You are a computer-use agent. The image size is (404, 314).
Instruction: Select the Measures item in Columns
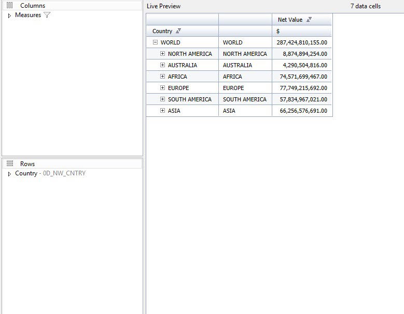(27, 15)
